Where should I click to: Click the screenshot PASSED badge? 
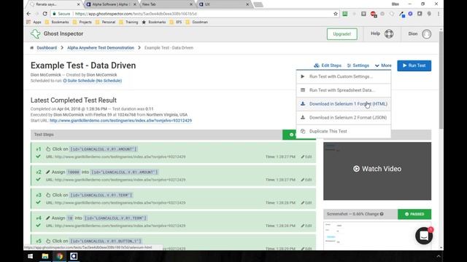[x=414, y=214]
